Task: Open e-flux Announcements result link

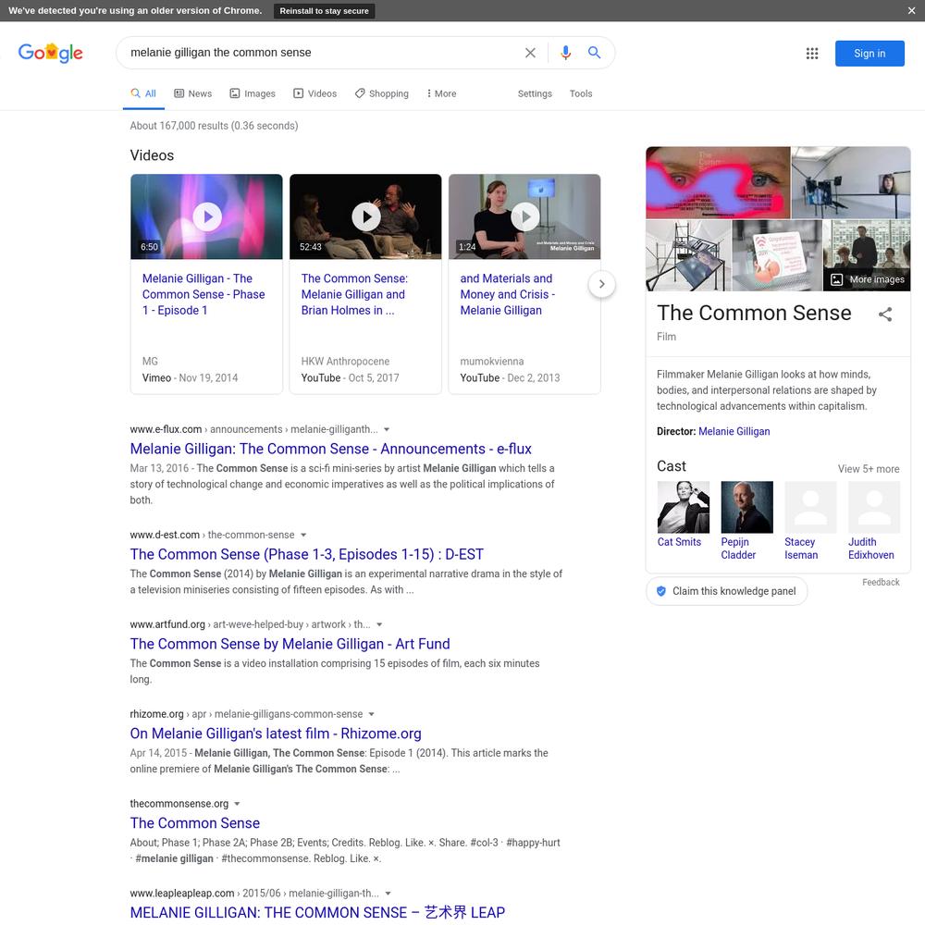Action: pos(330,449)
